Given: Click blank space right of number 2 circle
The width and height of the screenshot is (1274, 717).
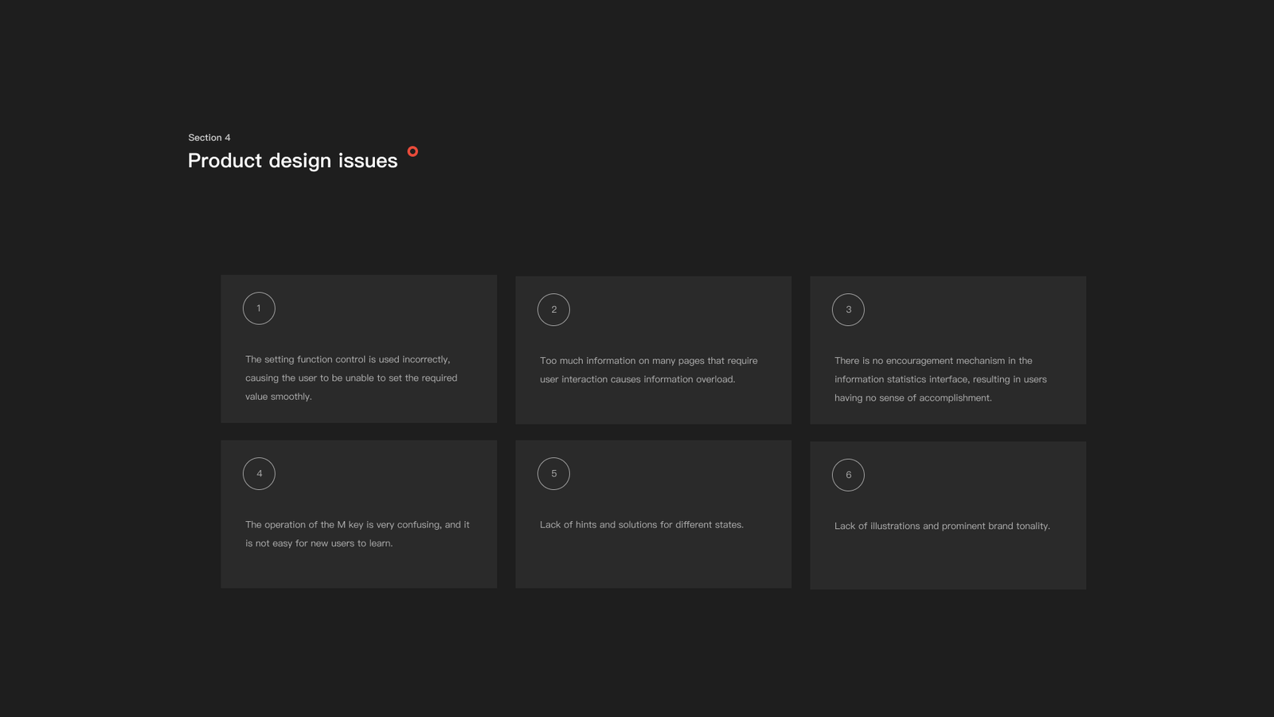Looking at the screenshot, I should coord(677,310).
